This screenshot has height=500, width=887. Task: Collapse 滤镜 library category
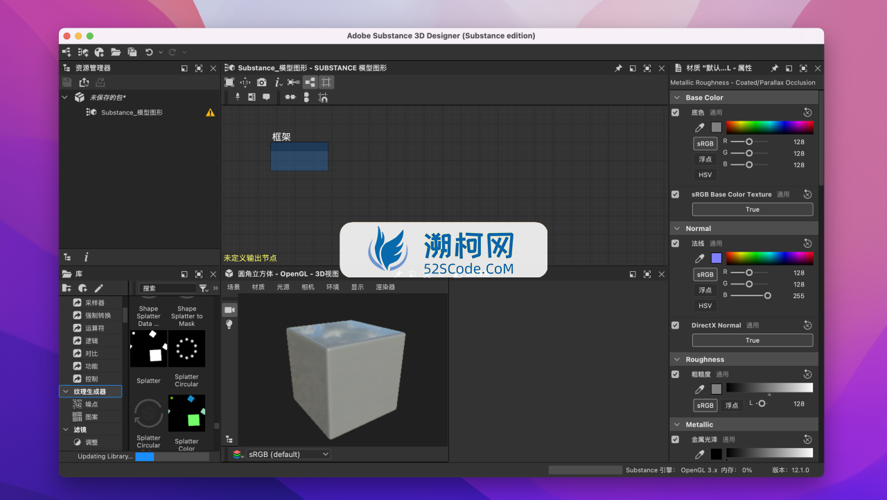click(x=65, y=430)
